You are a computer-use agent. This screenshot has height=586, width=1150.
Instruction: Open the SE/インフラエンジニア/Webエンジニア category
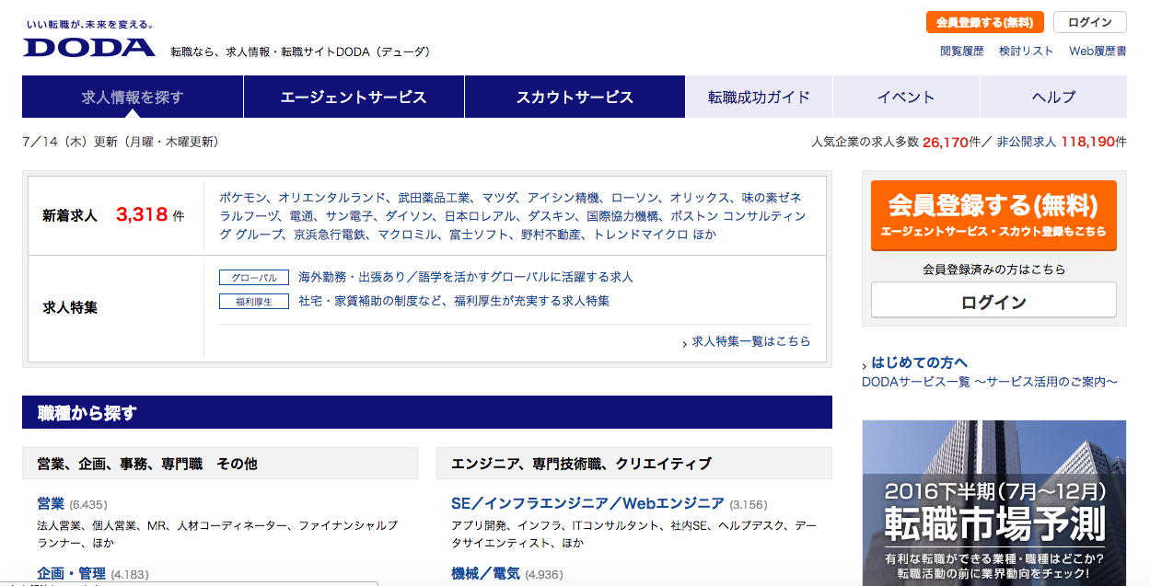tap(587, 503)
